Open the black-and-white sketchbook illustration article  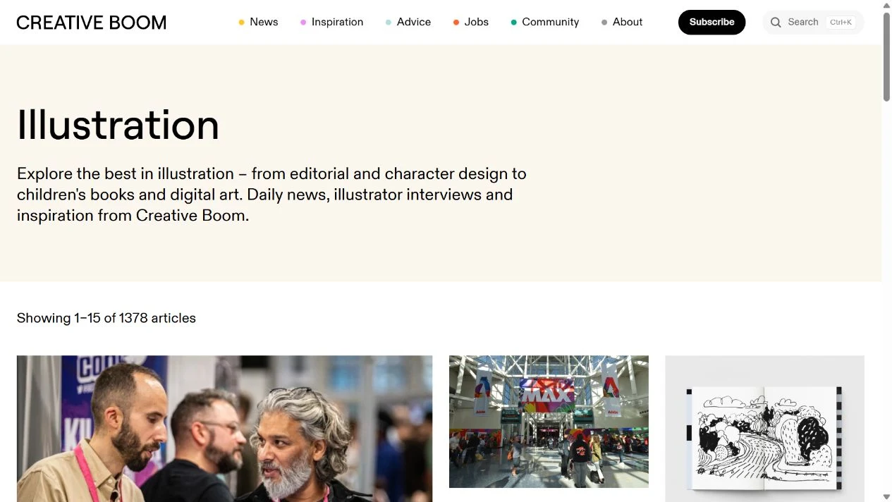click(x=764, y=429)
